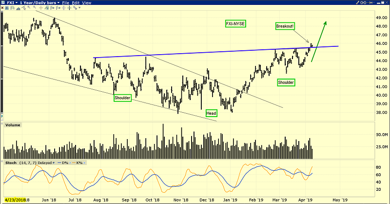The height and width of the screenshot is (204, 390).
Task: Click the 20 stochastic axis label
Action: 378,189
